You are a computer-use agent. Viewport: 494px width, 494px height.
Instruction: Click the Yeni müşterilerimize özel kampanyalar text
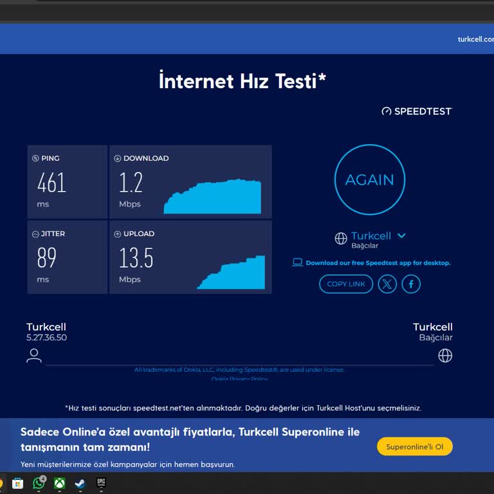point(128,464)
